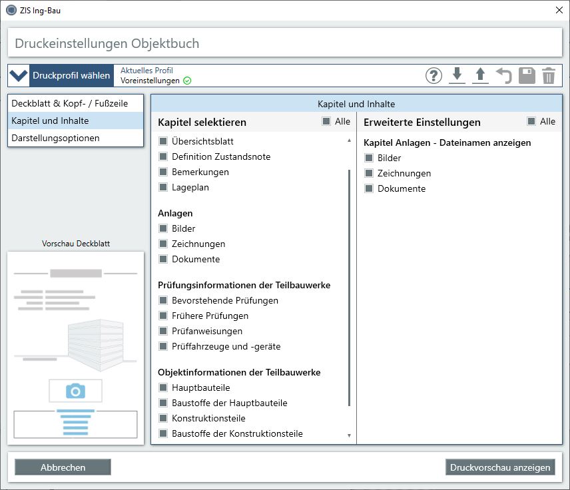Click the camera icon in cover preview
Viewport: 570px width, 490px height.
click(75, 391)
